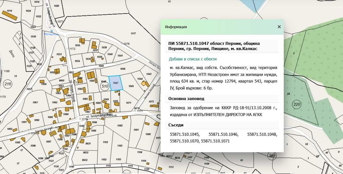Click parcel 1082 south of the street
This screenshot has width=343, height=174.
click(x=120, y=125)
